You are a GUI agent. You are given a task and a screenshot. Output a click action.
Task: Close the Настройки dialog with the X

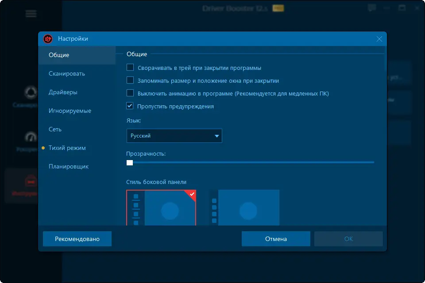[379, 39]
